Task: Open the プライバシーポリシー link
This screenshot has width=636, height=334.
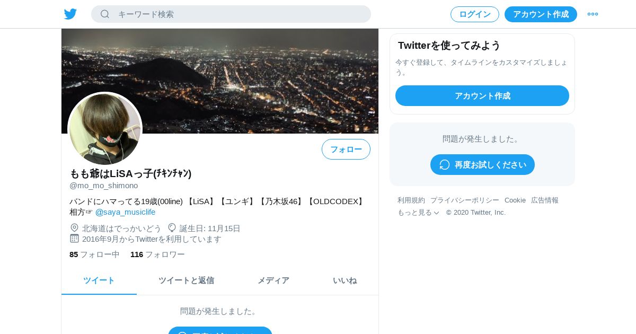Action: [465, 200]
